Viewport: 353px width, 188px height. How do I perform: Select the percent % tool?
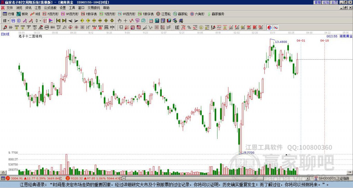[x=189, y=27]
